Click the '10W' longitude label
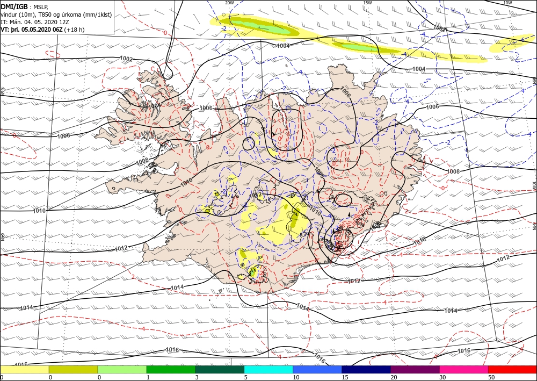Screen dimensions: 537x381 point(507,3)
